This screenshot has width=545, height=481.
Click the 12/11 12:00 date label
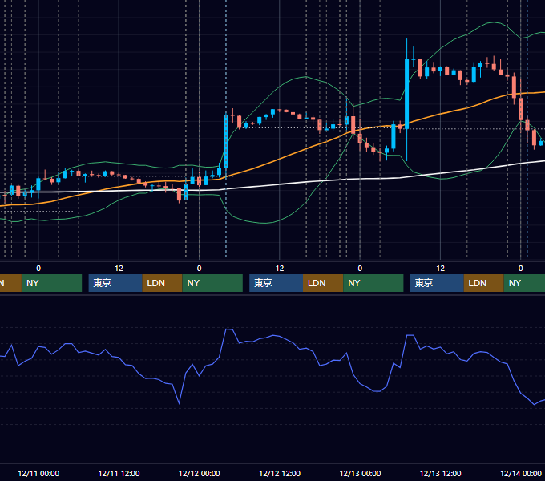119,473
